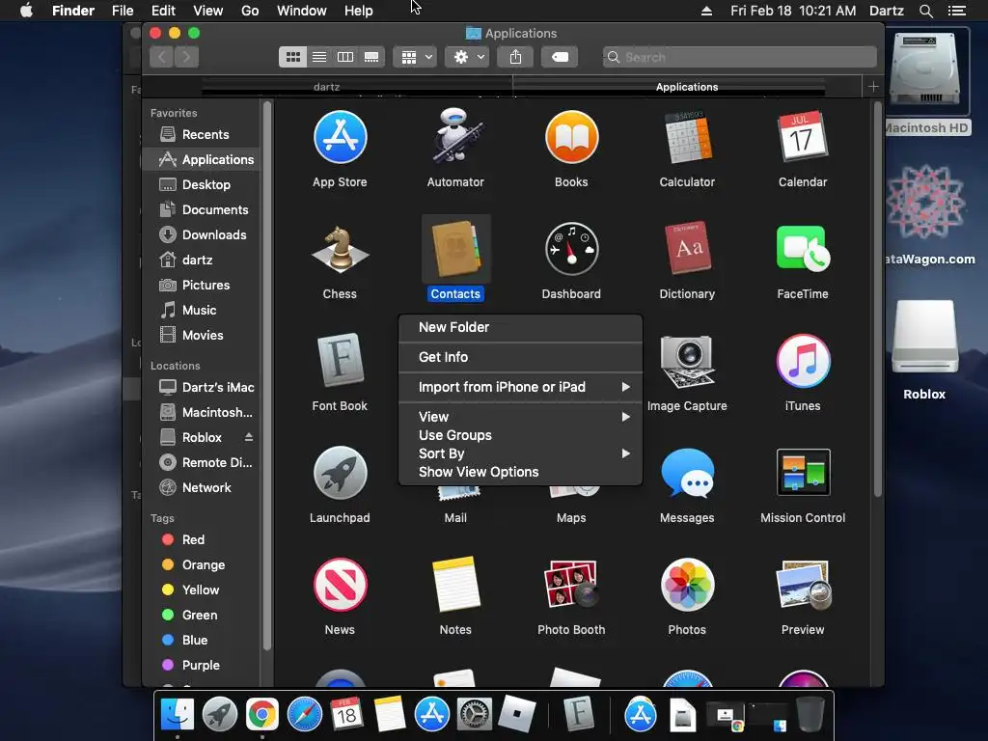Select the FaceTime app icon
Screen dimensions: 988x741
pos(803,249)
